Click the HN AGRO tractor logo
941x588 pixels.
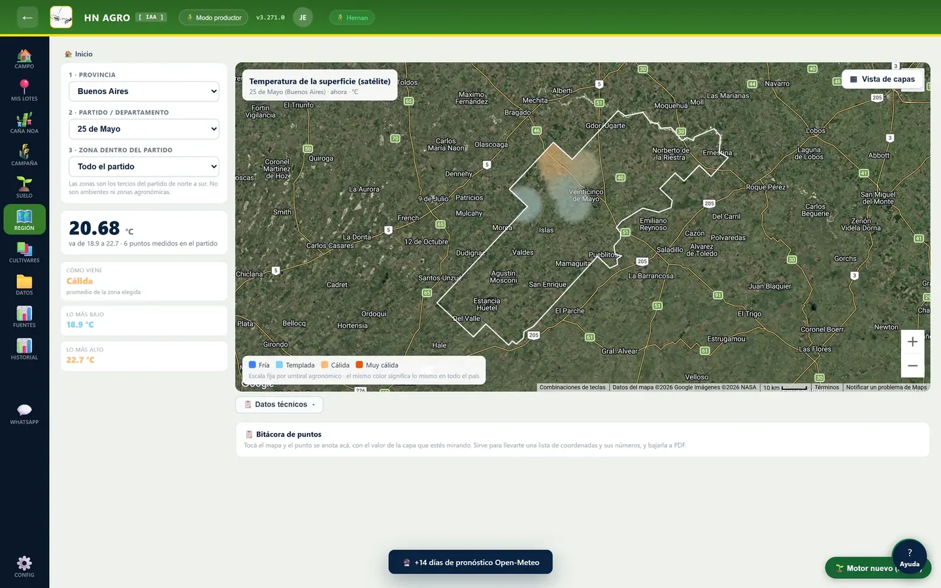[x=61, y=17]
